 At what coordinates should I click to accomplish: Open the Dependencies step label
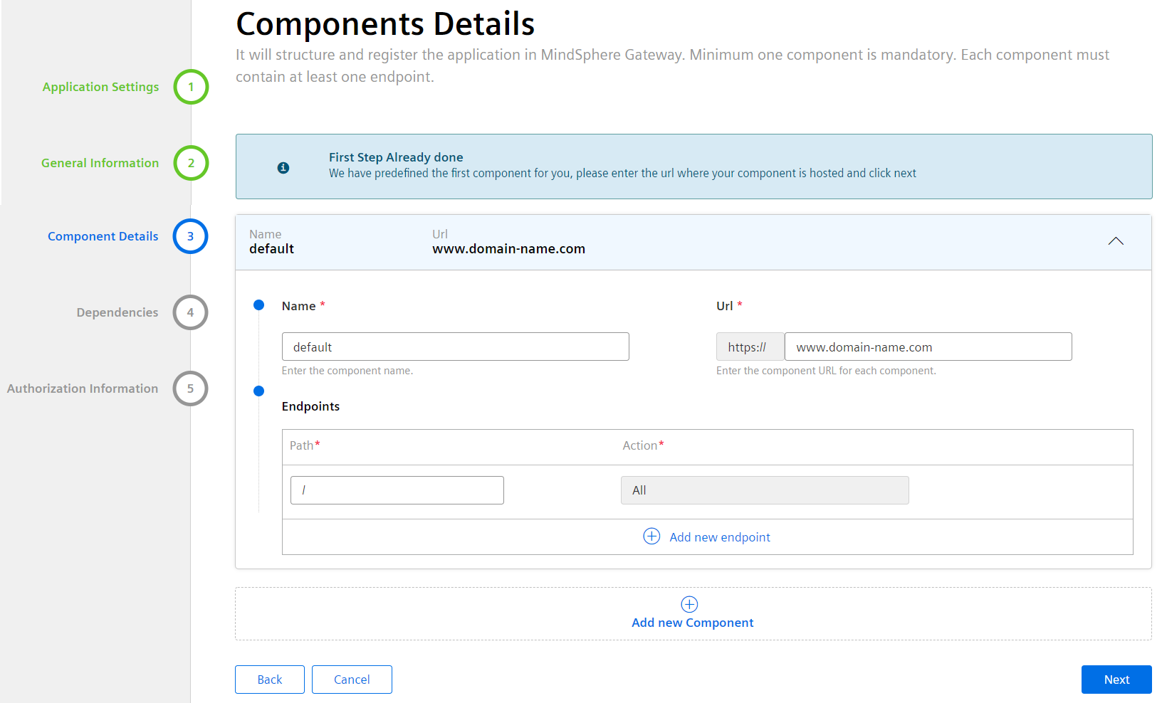(117, 312)
